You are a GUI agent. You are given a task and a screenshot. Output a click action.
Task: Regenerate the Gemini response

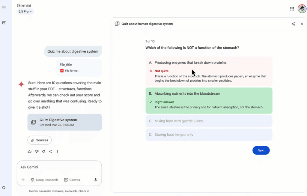pyautogui.click(x=43, y=151)
